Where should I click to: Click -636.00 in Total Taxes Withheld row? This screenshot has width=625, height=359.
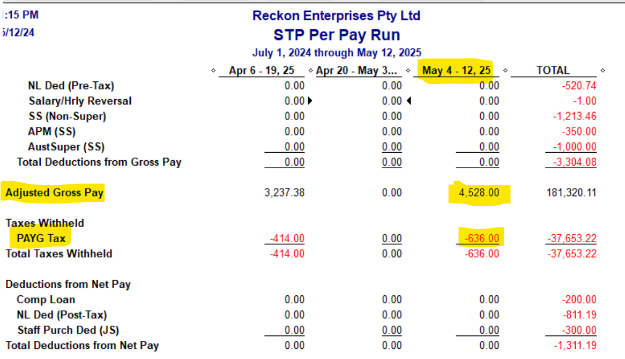[x=481, y=254]
